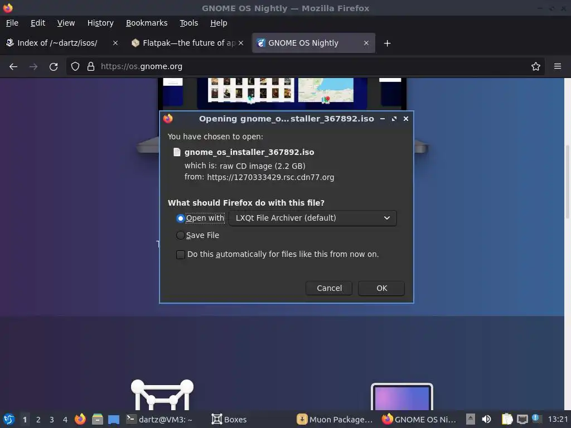Switch to workspace 2
The image size is (571, 428).
coord(38,420)
